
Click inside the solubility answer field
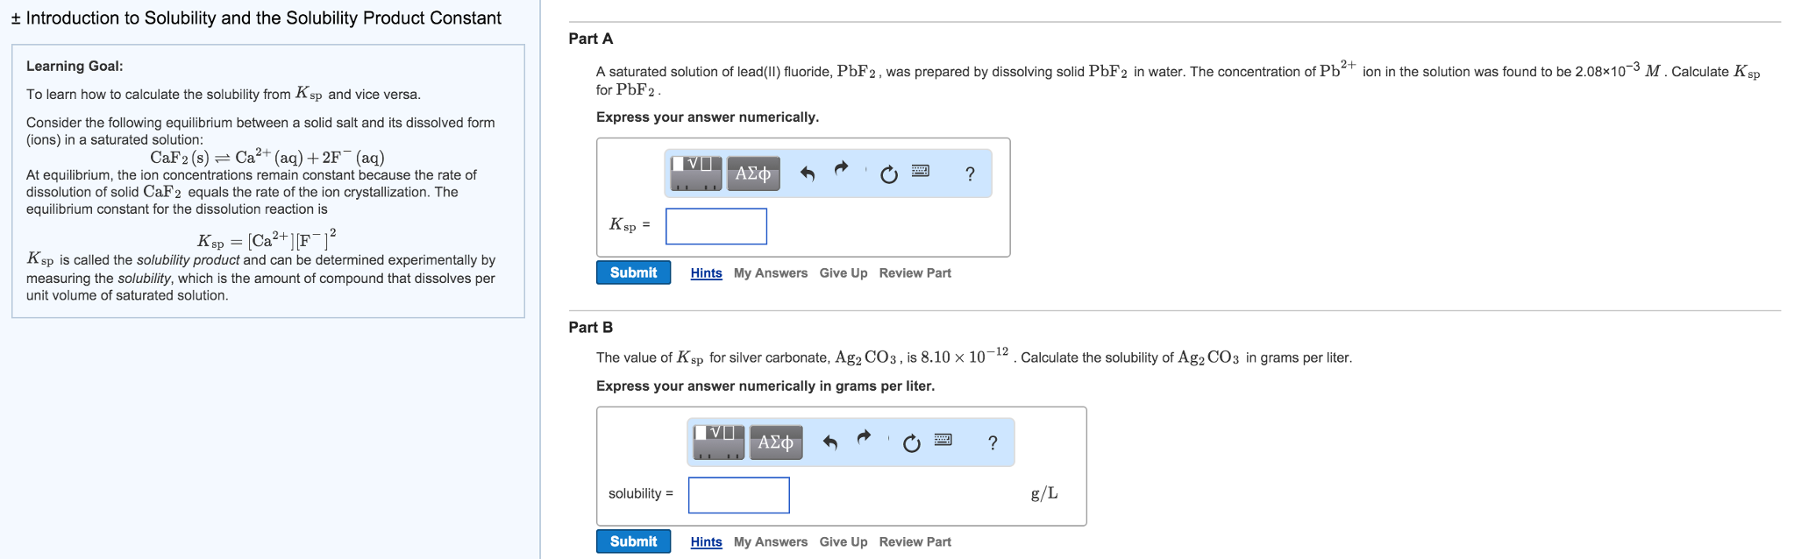click(x=738, y=495)
